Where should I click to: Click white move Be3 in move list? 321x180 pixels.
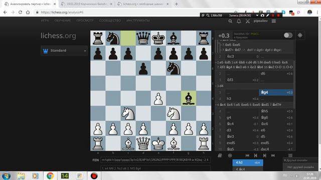[242, 136]
